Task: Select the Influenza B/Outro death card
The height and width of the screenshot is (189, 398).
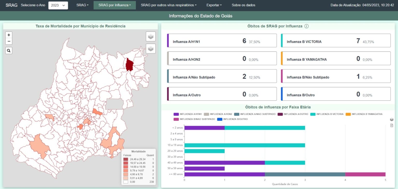Action: coord(336,94)
